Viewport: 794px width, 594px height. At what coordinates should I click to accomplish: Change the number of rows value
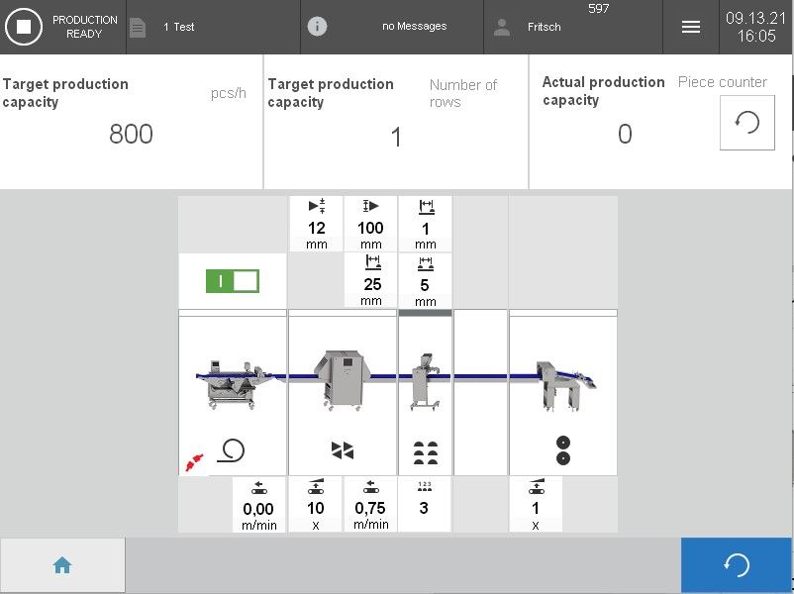[x=396, y=137]
